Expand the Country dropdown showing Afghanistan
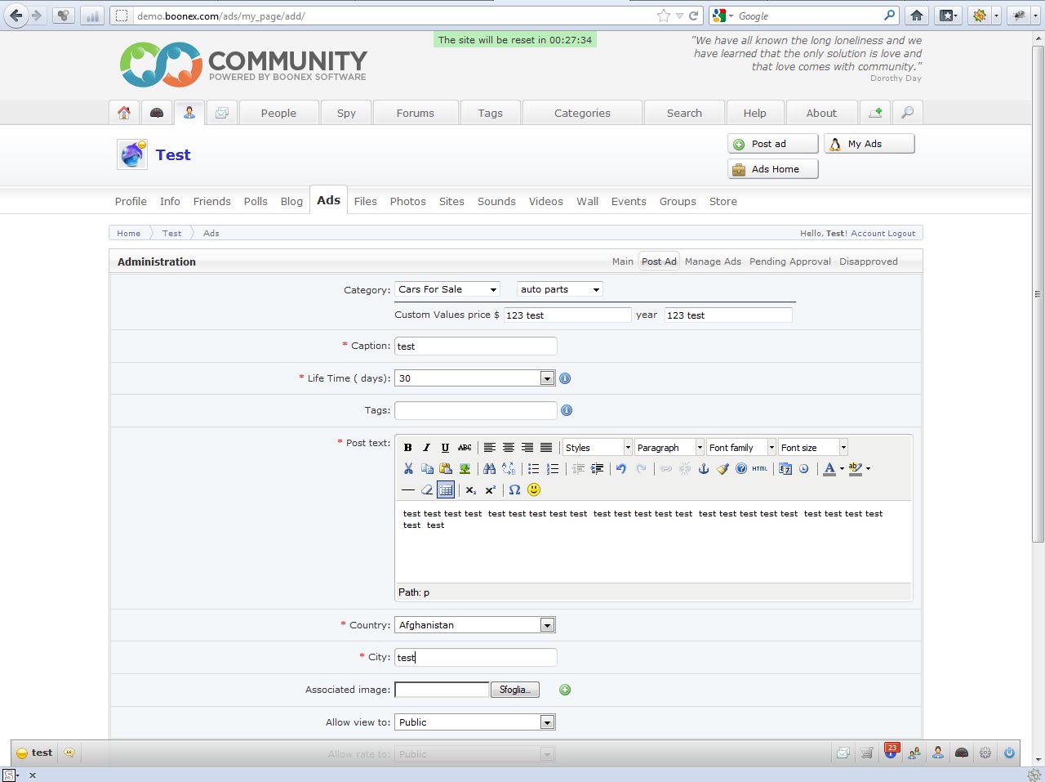This screenshot has width=1045, height=782. tap(547, 625)
